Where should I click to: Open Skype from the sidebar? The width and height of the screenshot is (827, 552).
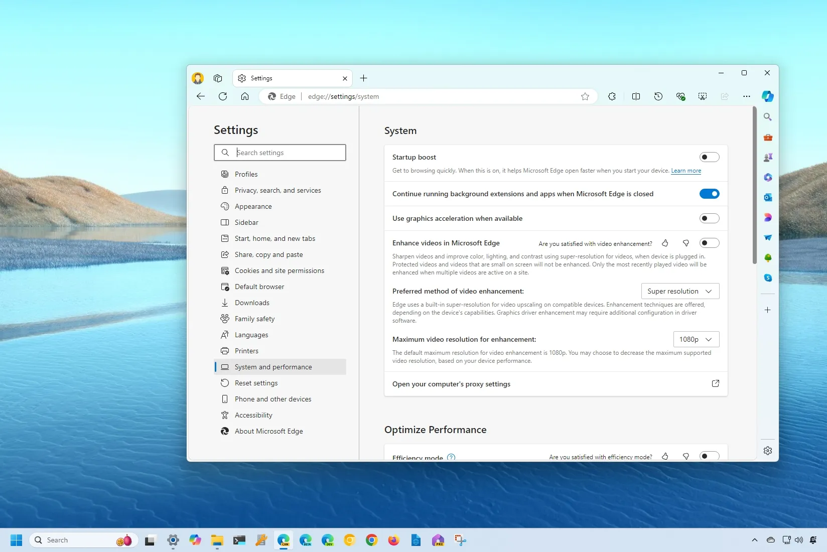[768, 278]
